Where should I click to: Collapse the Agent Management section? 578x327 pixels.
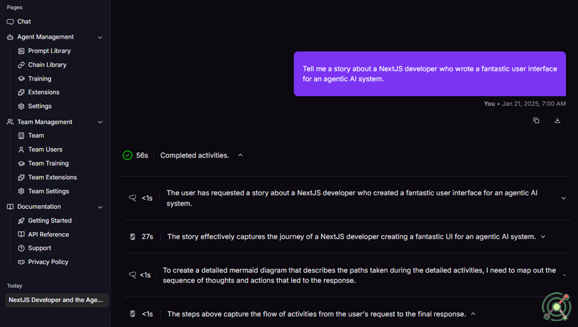101,37
